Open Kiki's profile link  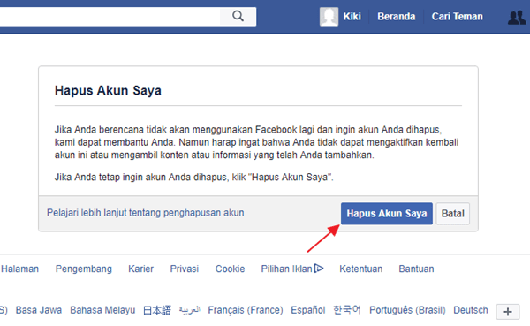point(352,17)
